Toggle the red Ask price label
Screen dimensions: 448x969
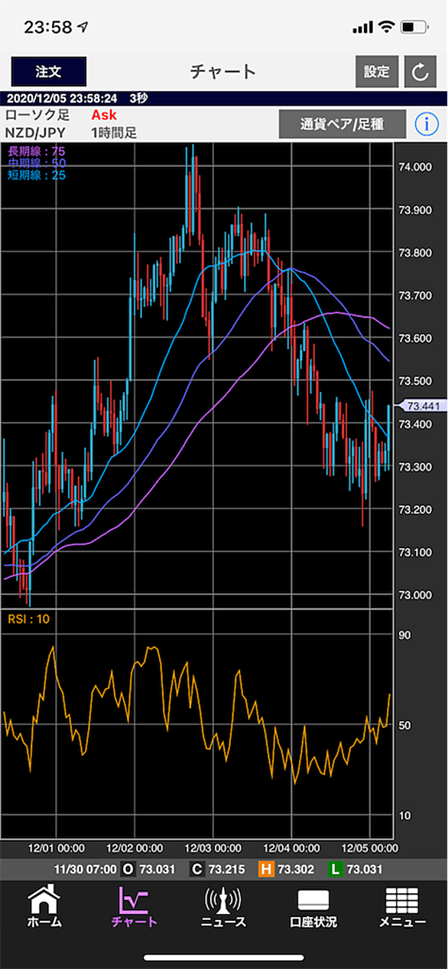(102, 115)
